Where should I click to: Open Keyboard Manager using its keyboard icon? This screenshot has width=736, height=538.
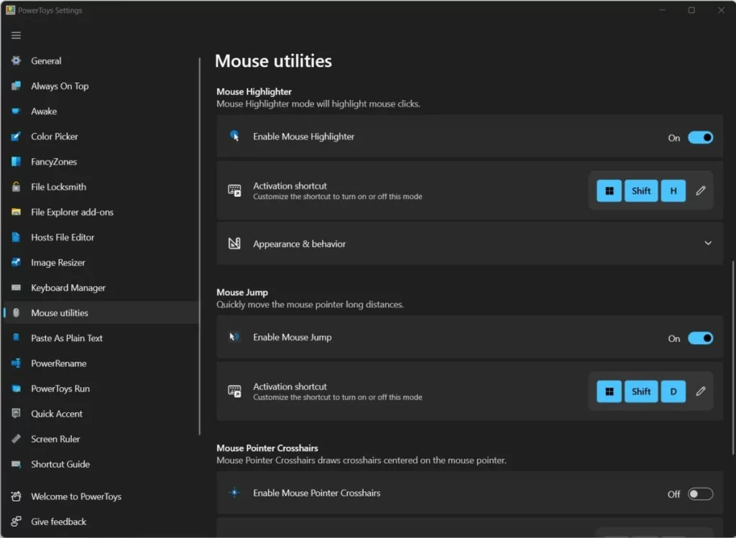16,287
